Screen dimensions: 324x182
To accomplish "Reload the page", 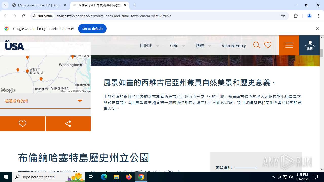I will click(24, 16).
